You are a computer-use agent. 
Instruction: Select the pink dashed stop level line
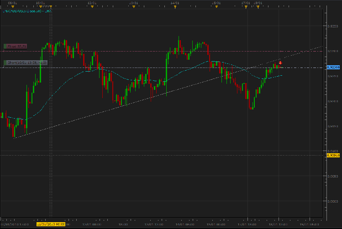pos(161,52)
